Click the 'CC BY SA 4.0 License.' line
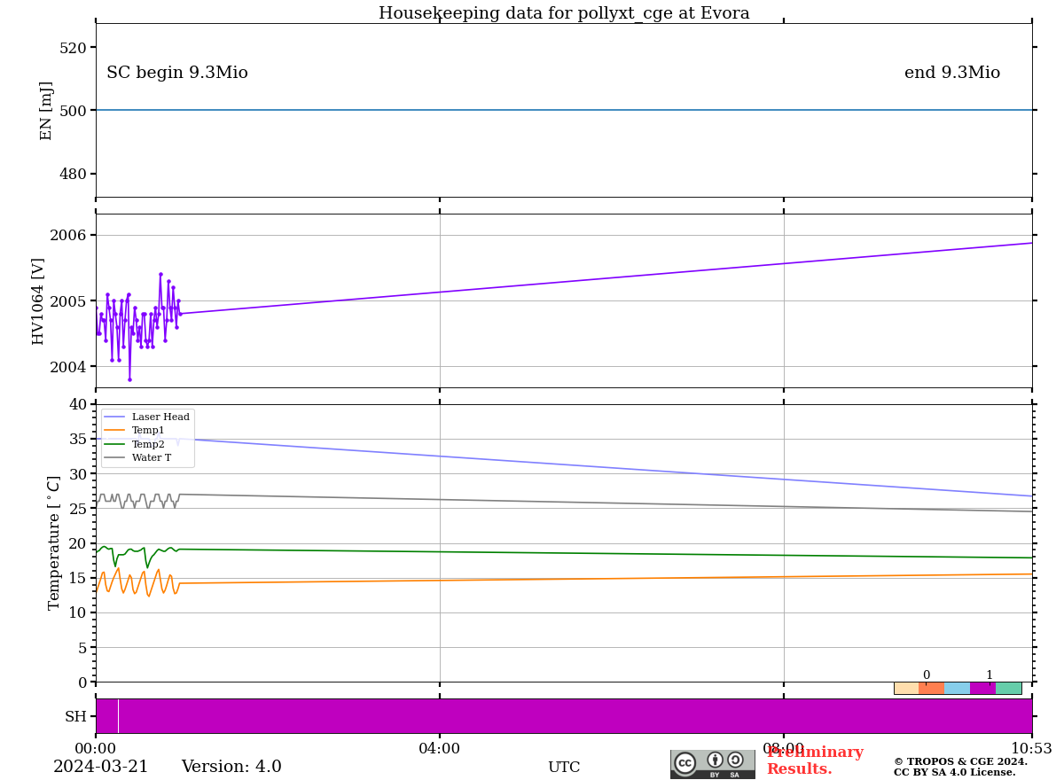 (954, 772)
